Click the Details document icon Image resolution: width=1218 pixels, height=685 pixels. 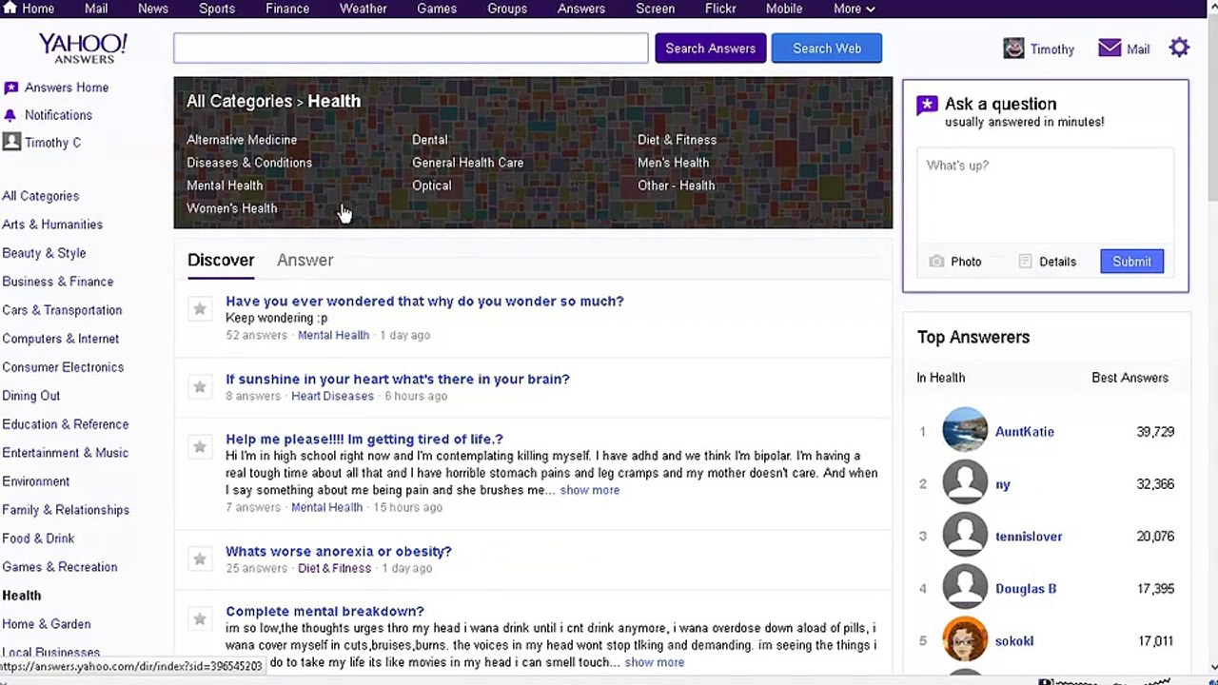1025,262
